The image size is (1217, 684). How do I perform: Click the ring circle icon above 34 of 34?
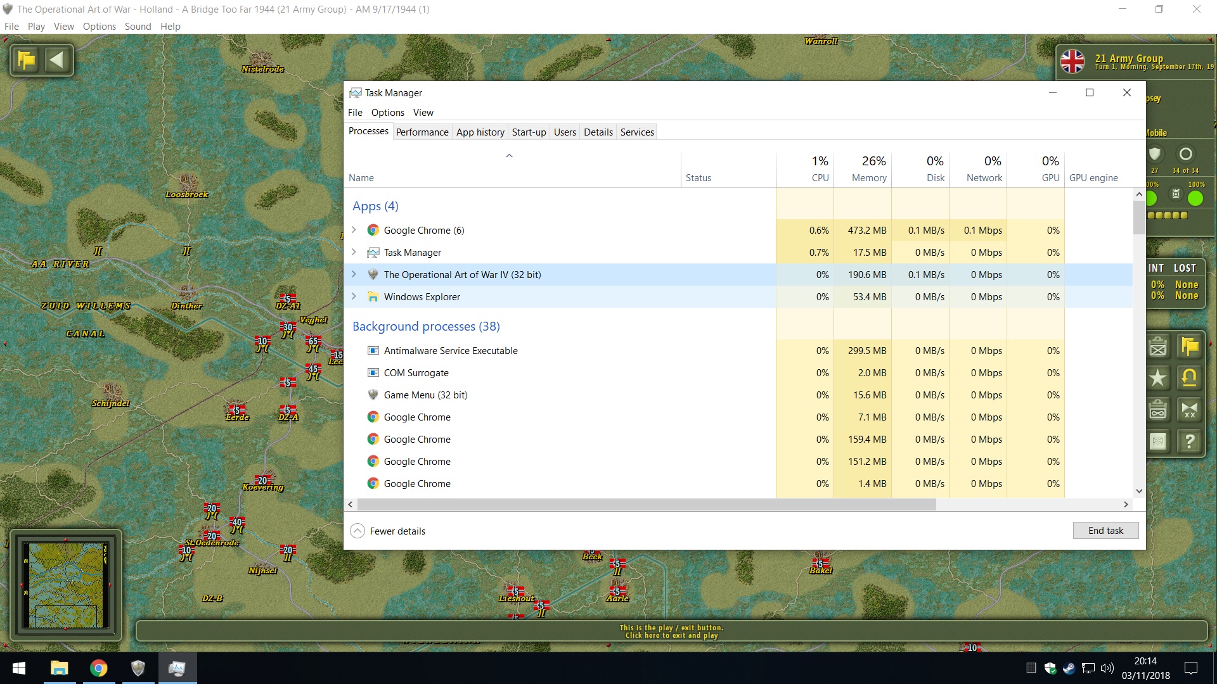tap(1185, 154)
